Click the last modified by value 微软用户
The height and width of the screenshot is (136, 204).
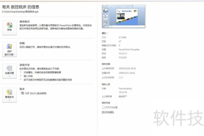pos(122,97)
